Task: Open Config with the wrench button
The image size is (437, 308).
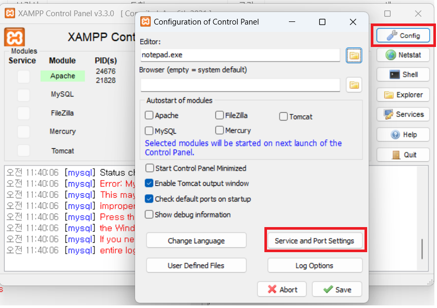Action: (403, 35)
